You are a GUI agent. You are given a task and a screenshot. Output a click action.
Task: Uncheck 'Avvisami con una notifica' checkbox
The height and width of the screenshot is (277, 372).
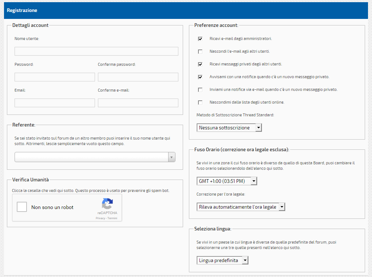[200, 77]
